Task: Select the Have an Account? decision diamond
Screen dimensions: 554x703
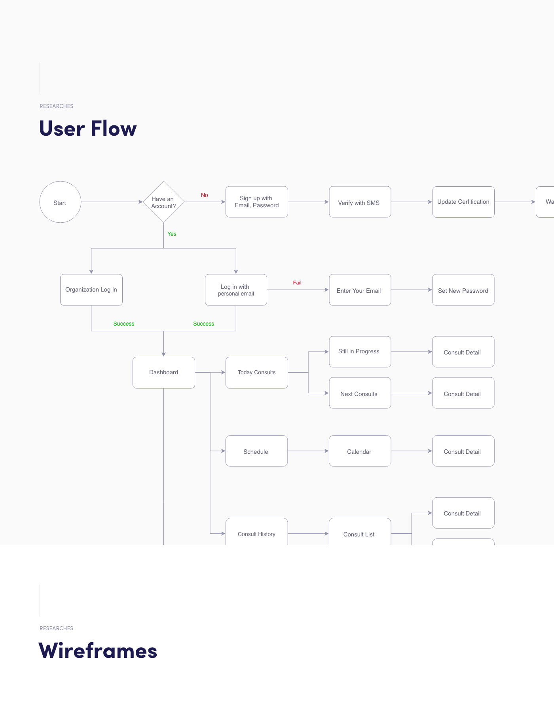Action: coord(163,202)
